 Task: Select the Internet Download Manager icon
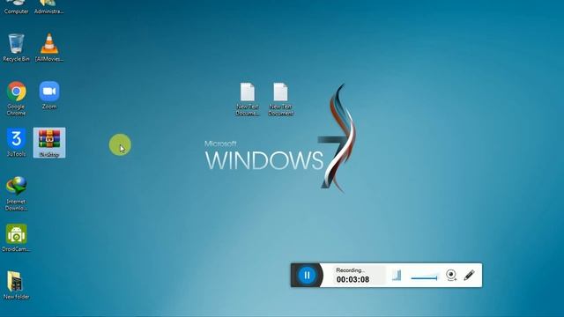tap(16, 194)
